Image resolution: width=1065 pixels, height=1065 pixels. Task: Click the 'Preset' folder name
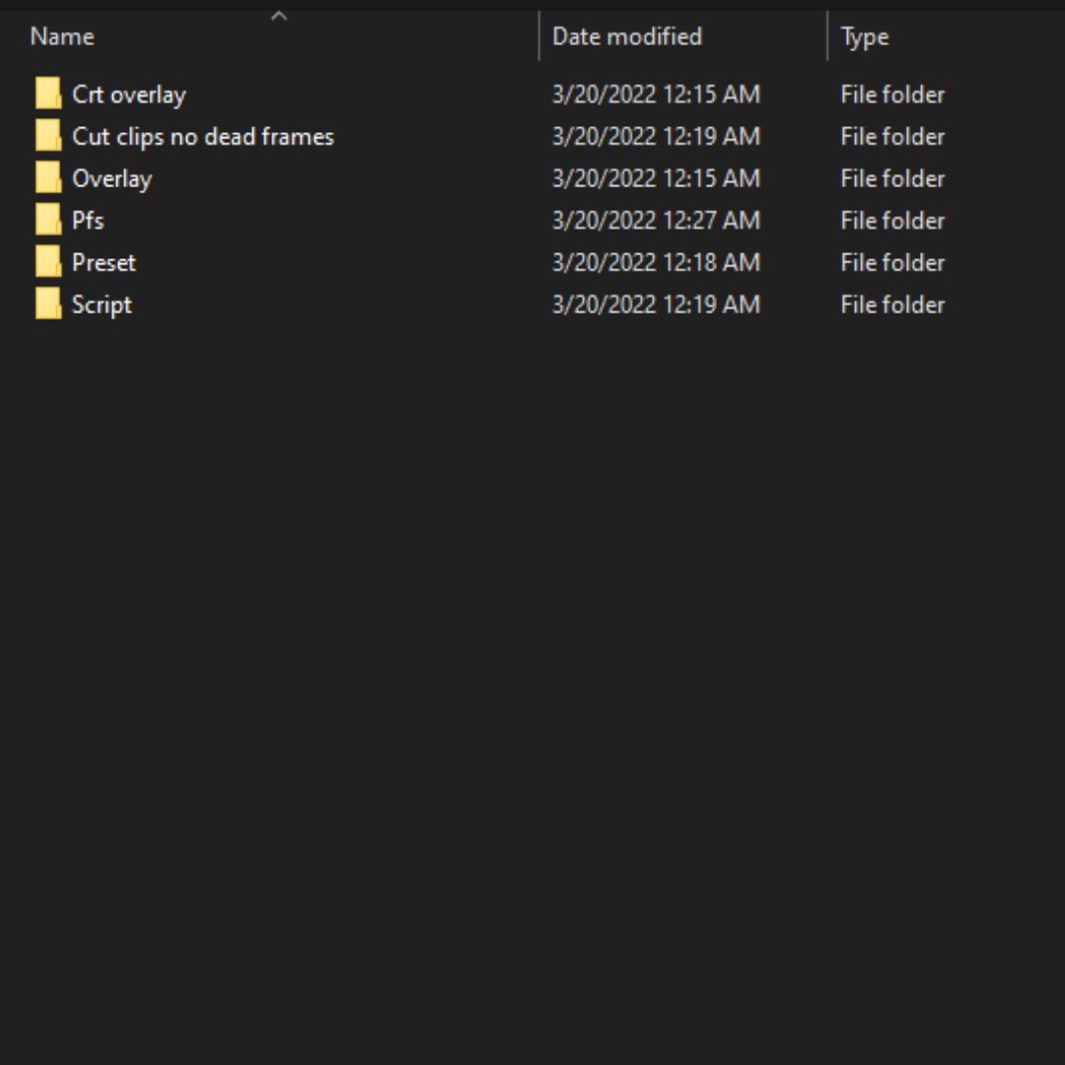click(x=104, y=263)
